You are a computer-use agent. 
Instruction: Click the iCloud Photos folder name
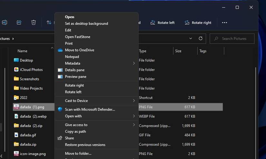(31, 70)
